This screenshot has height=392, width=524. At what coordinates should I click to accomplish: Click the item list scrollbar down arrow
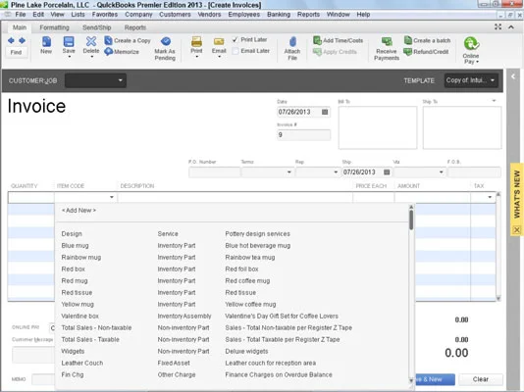(x=411, y=380)
